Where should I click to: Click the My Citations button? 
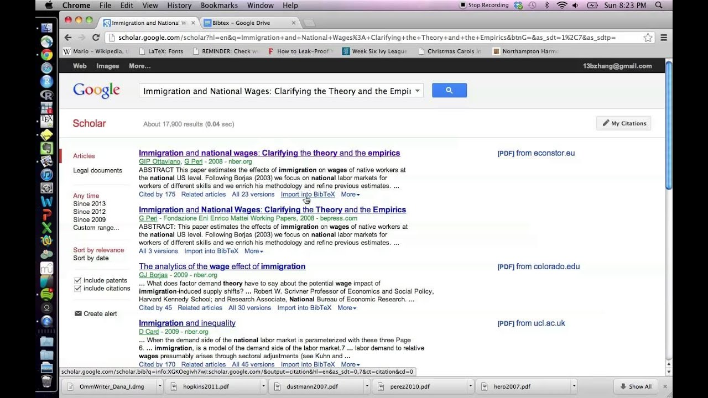(624, 123)
